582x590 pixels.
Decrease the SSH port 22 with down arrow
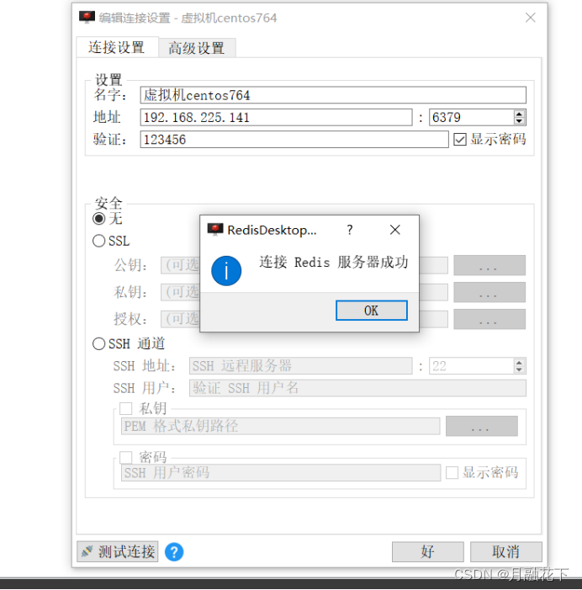(x=519, y=369)
